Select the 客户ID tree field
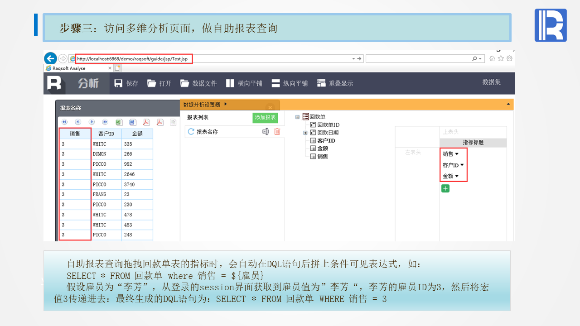Screen dimensions: 580x326 (x=326, y=141)
